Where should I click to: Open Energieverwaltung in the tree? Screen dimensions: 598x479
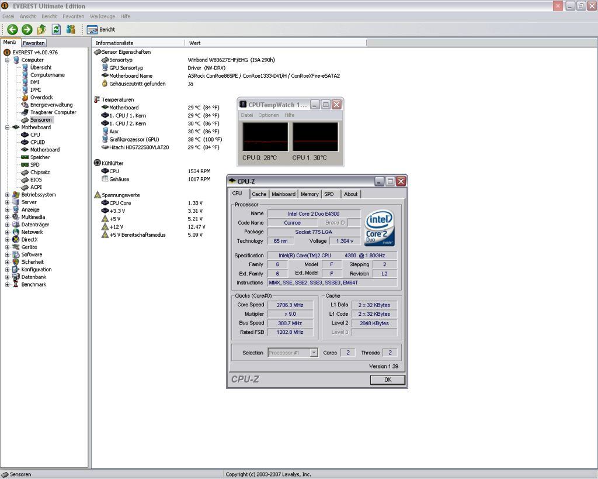point(51,105)
